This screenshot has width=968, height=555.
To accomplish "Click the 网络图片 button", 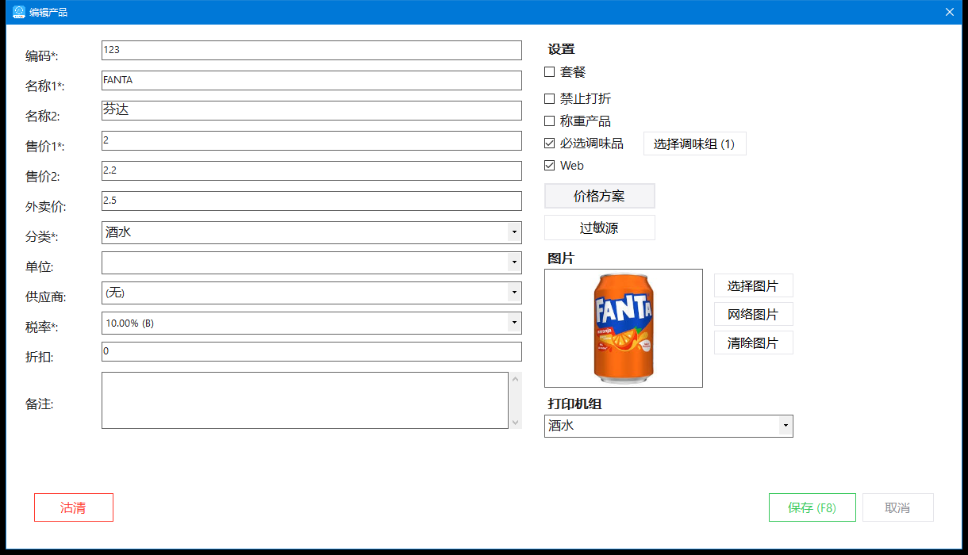I will [753, 315].
